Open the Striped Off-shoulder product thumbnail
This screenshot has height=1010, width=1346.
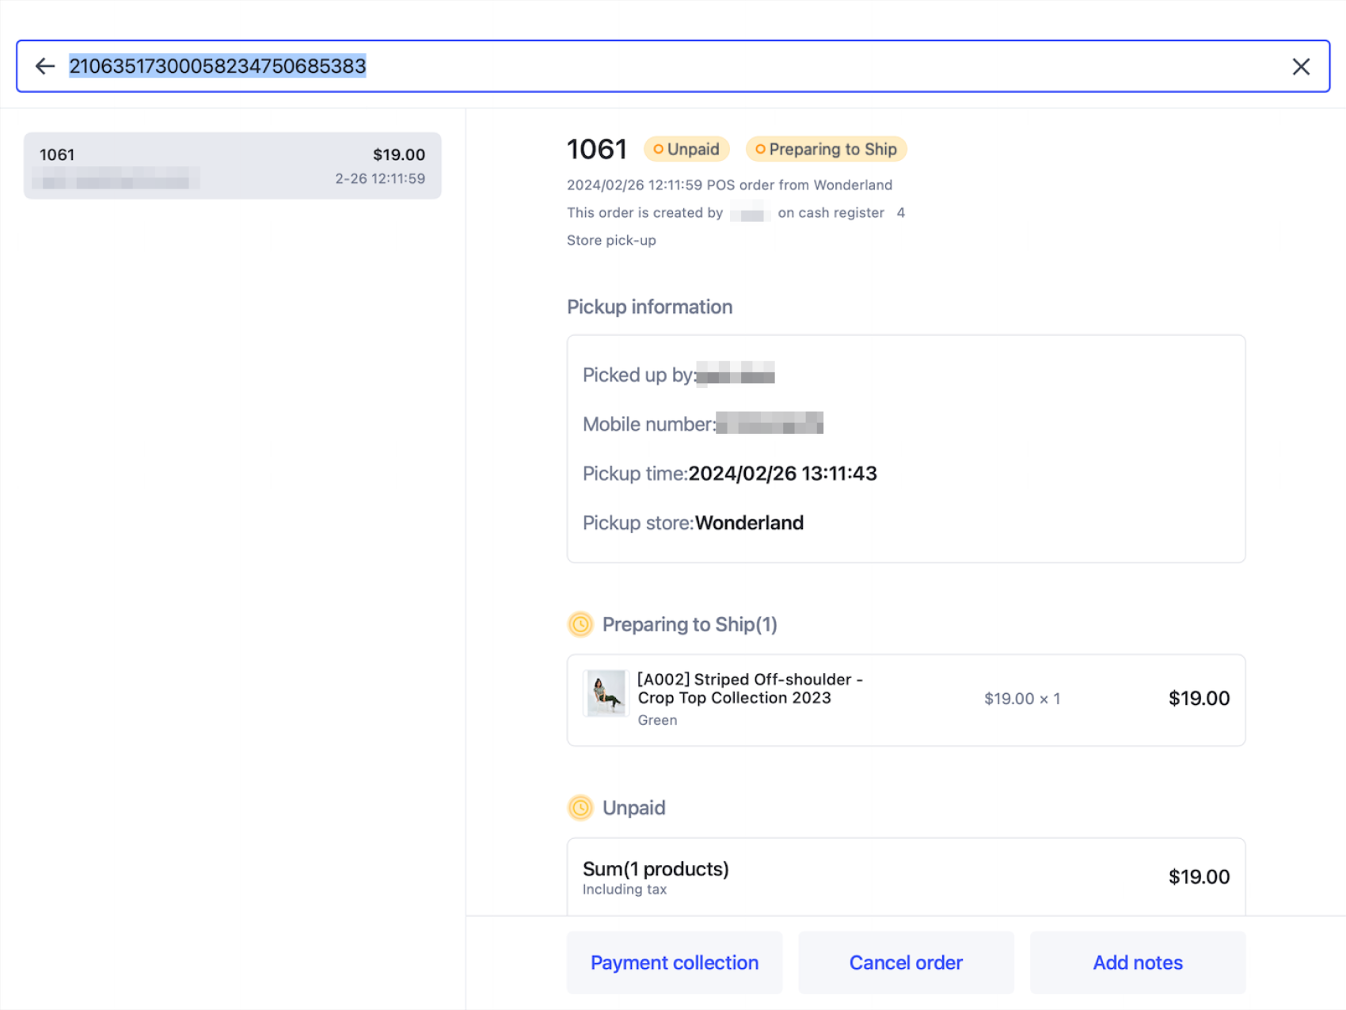tap(606, 693)
